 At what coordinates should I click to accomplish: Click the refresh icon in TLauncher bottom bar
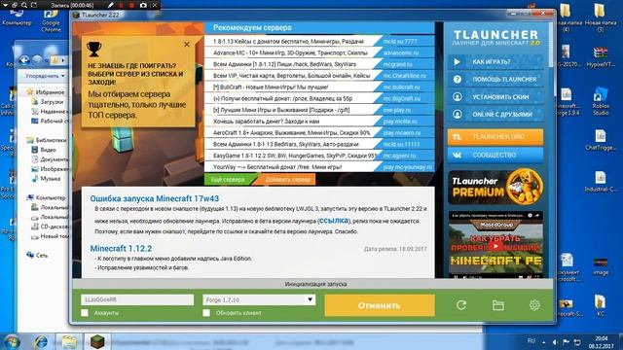[461, 304]
